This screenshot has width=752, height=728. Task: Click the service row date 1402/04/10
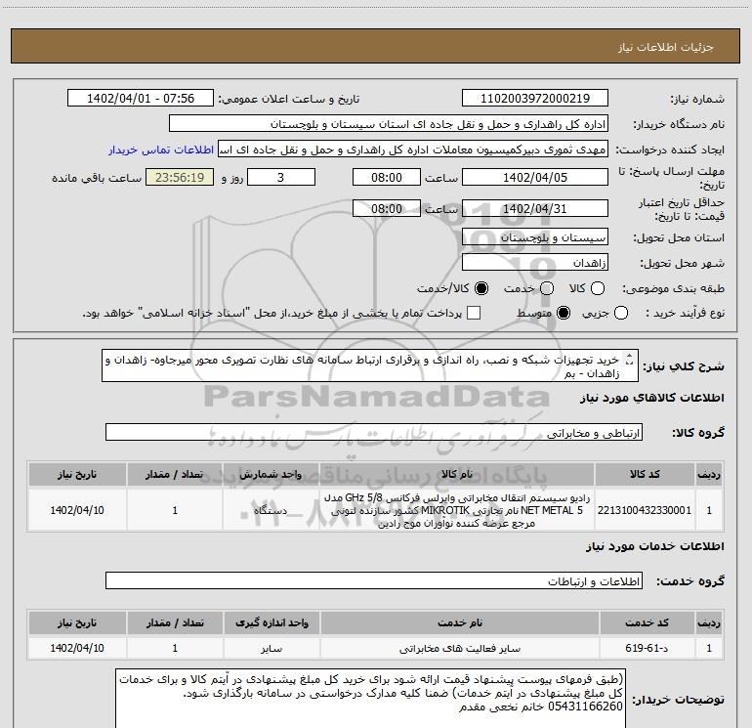[77, 647]
